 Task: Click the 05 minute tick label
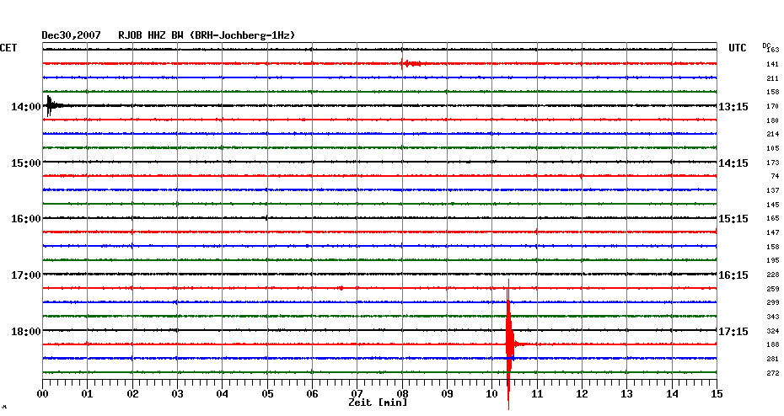[267, 394]
